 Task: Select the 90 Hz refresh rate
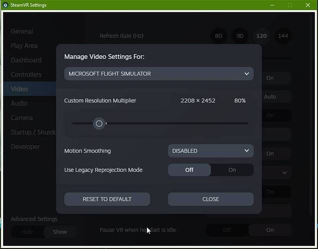(240, 36)
